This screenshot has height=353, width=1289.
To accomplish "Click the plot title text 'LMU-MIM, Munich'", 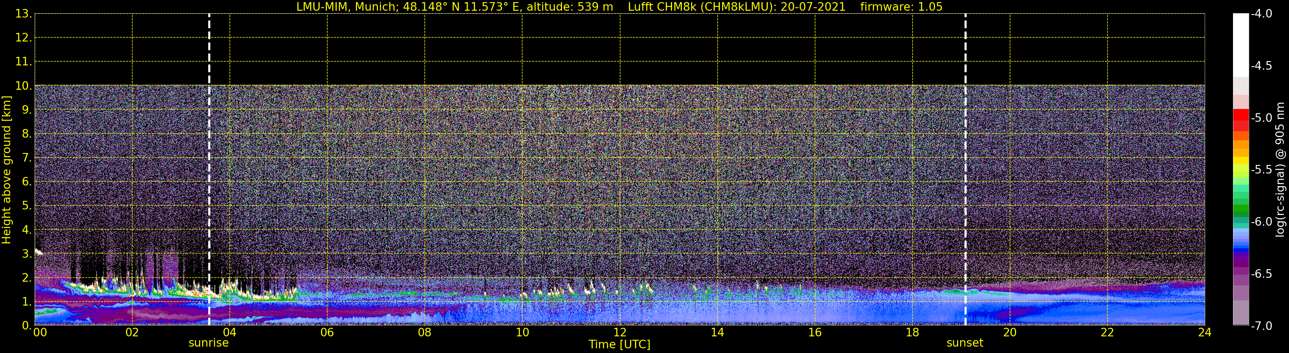I will click(347, 7).
